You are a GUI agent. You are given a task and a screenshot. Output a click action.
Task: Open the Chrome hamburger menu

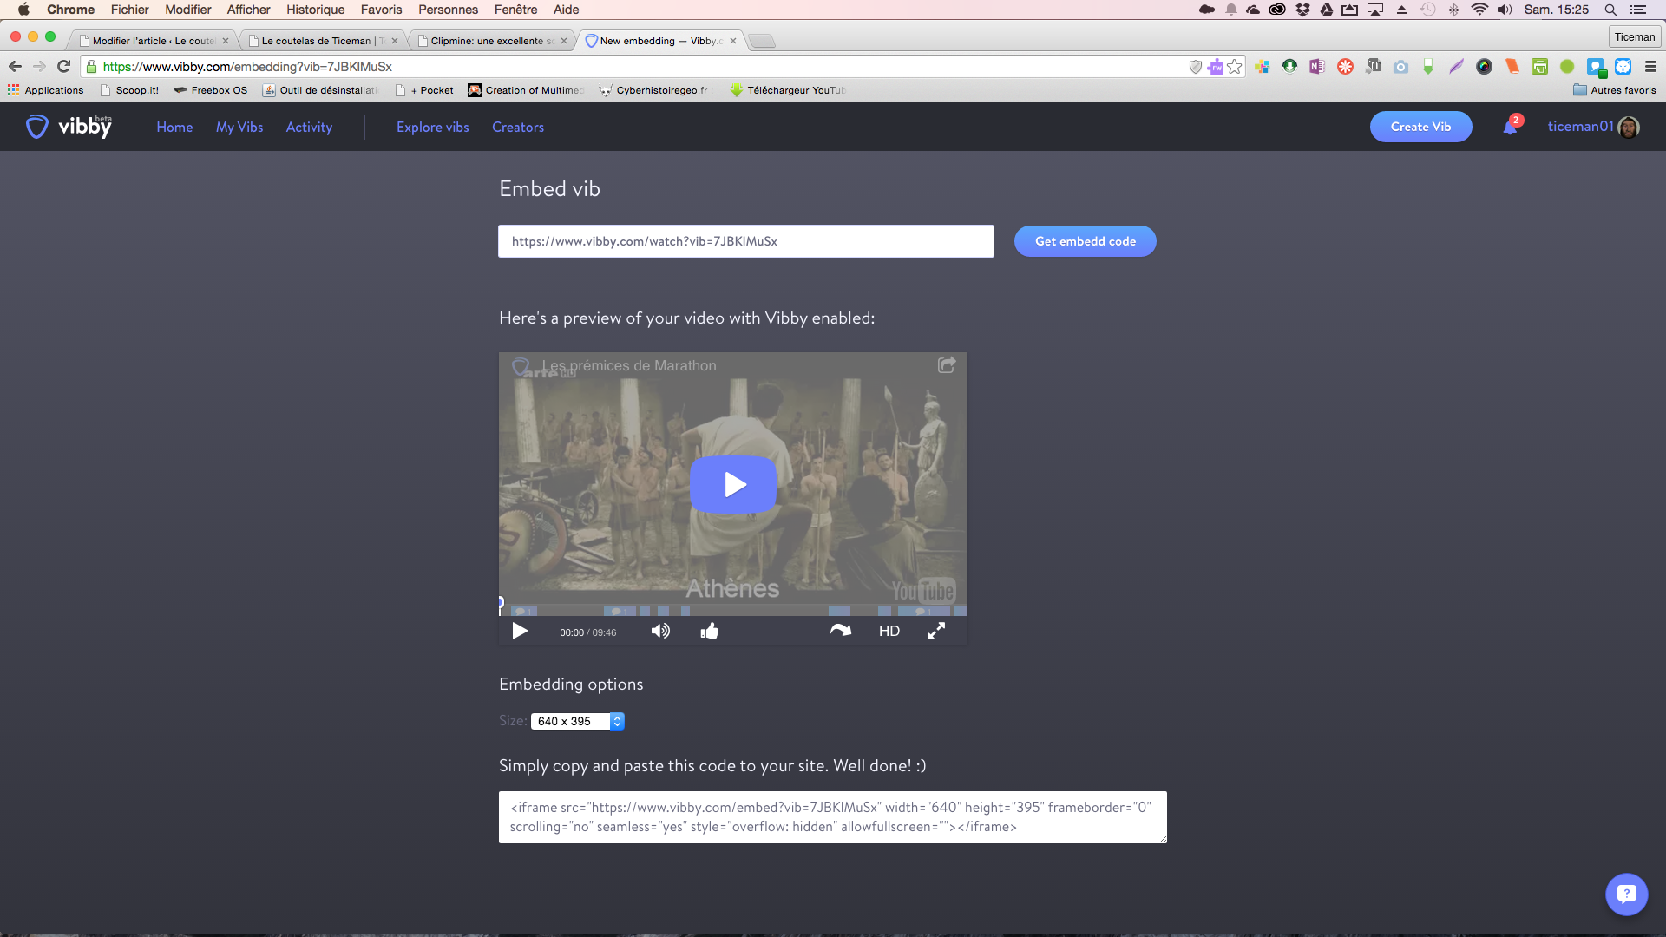coord(1650,66)
